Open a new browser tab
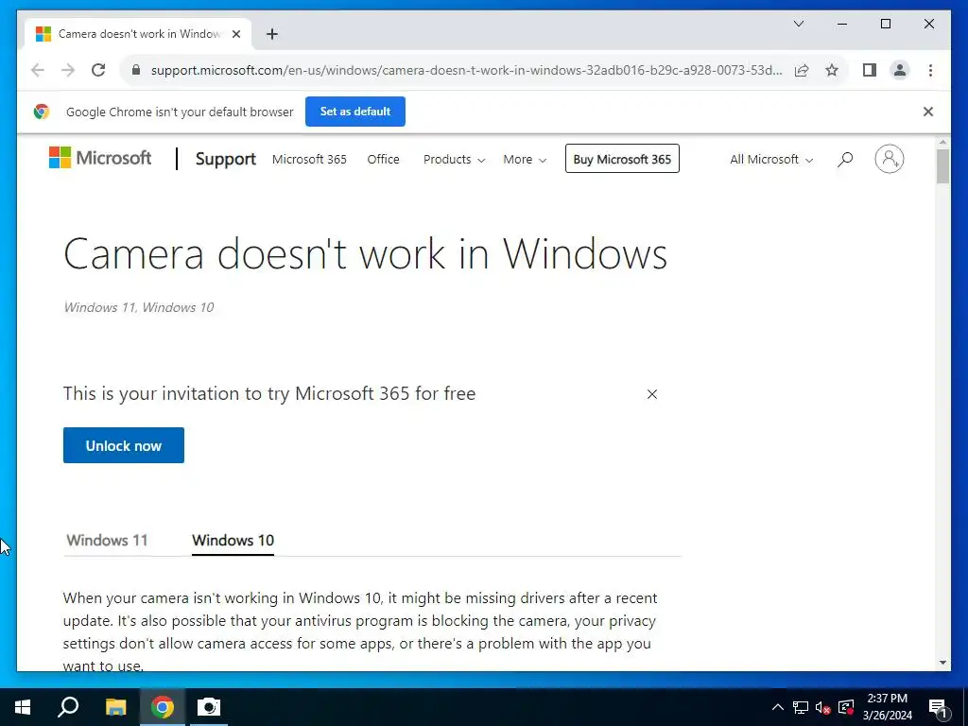This screenshot has width=968, height=726. tap(271, 34)
